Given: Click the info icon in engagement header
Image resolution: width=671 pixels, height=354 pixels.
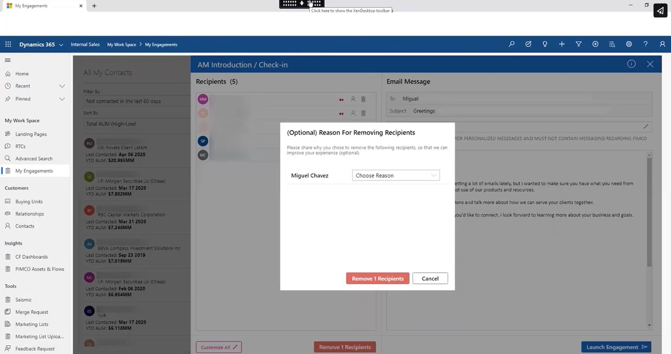Looking at the screenshot, I should coord(631,64).
